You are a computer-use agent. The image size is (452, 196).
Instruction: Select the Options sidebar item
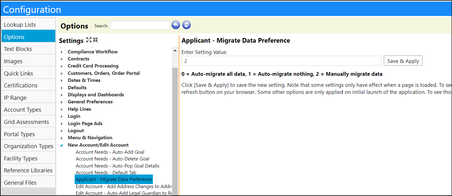coord(29,37)
